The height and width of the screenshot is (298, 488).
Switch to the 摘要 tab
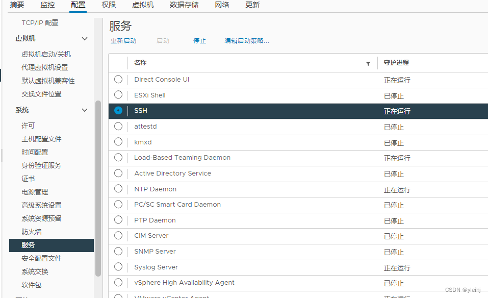pos(17,5)
